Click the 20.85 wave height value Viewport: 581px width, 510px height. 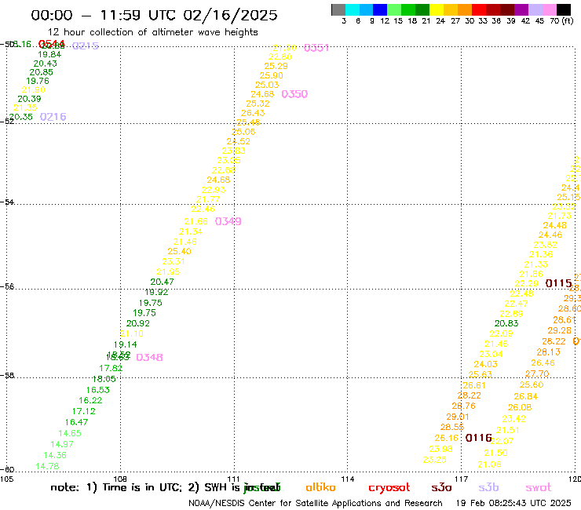41,73
